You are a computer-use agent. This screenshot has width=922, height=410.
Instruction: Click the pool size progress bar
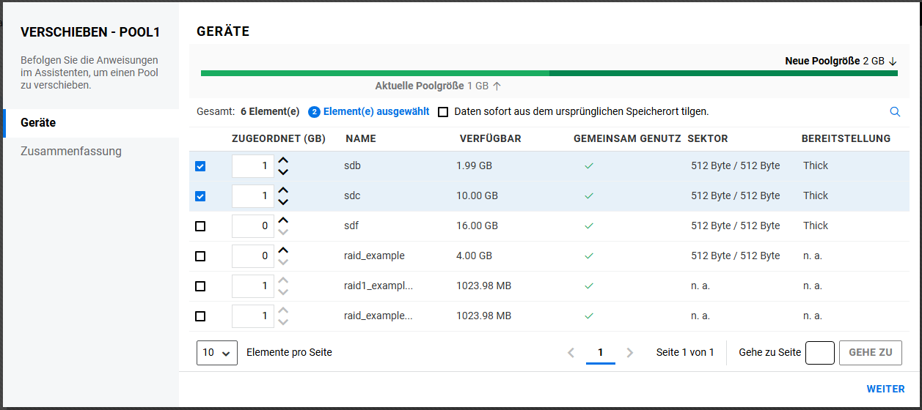[x=549, y=73]
